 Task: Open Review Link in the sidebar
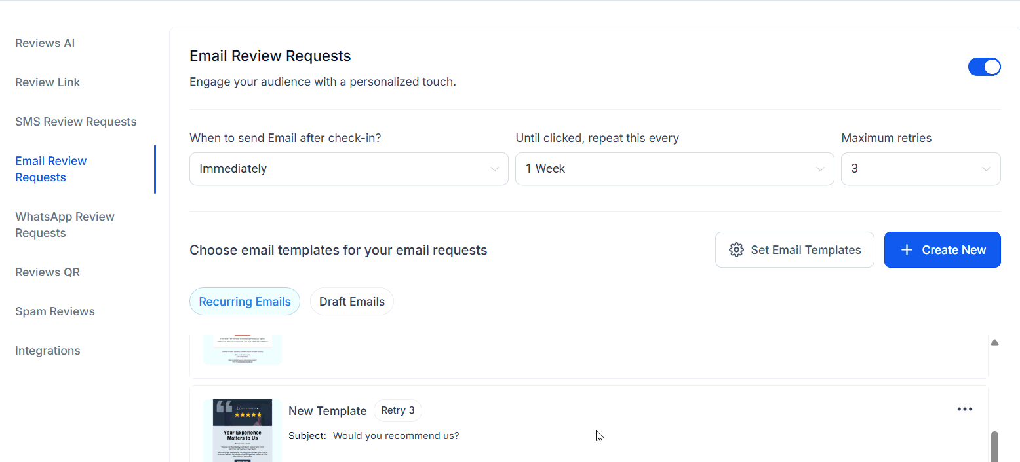47,82
